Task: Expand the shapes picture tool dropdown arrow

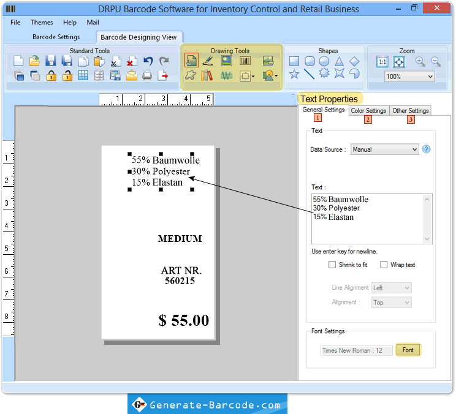Action: [x=276, y=76]
